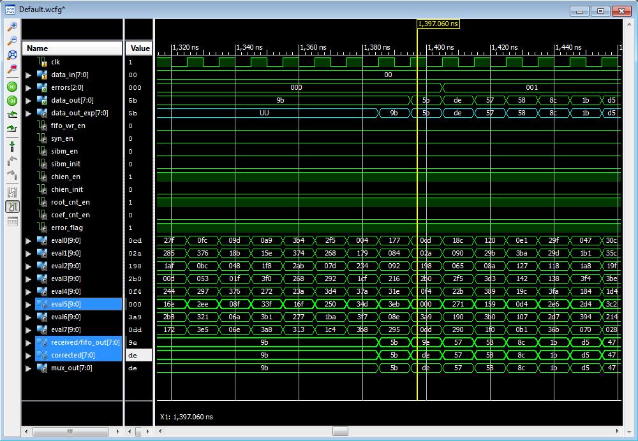638x441 pixels.
Task: Go to the next marker
Action: (13, 175)
